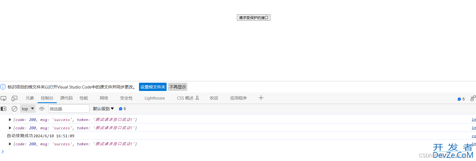This screenshot has height=161, width=476.
Task: Open source link of 自动续期成功 log entry
Action: point(474,136)
